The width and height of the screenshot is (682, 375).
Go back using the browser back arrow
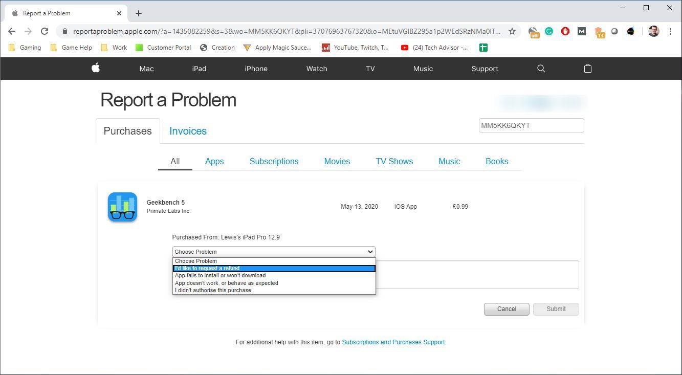(x=12, y=31)
